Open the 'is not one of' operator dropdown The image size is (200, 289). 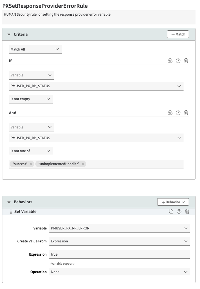31,151
